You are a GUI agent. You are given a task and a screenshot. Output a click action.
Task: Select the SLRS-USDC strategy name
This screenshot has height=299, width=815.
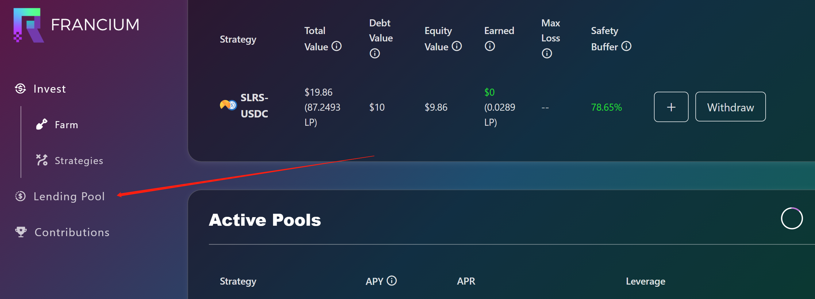pyautogui.click(x=254, y=105)
